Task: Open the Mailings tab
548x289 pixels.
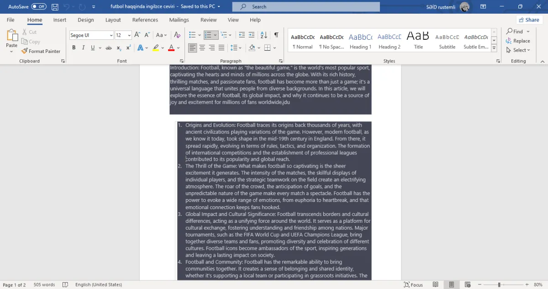Action: [x=179, y=20]
